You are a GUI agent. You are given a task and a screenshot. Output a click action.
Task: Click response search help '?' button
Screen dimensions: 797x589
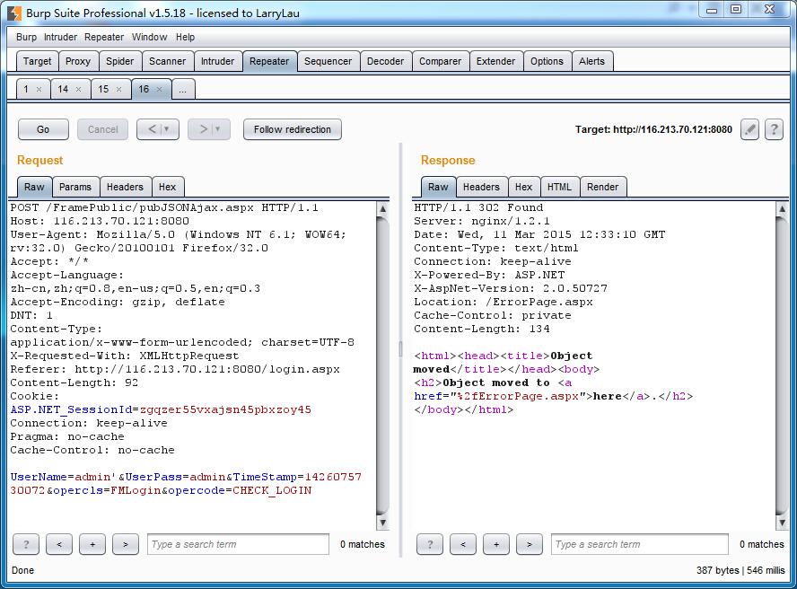pos(430,544)
